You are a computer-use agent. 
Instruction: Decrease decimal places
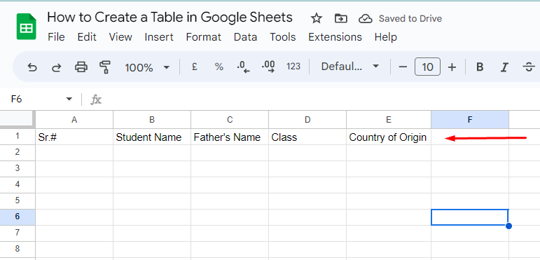[x=244, y=67]
